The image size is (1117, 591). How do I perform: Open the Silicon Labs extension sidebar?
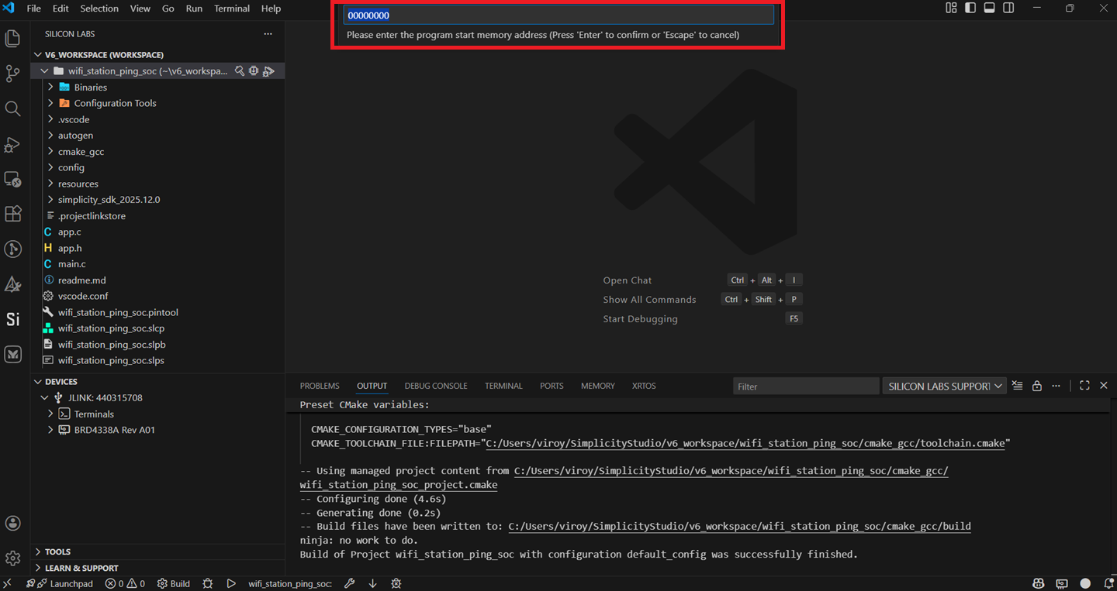12,318
